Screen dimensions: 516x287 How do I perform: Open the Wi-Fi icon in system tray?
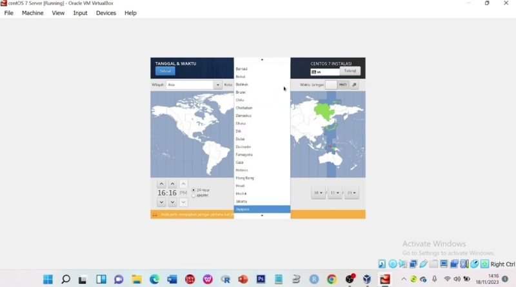tap(447, 279)
